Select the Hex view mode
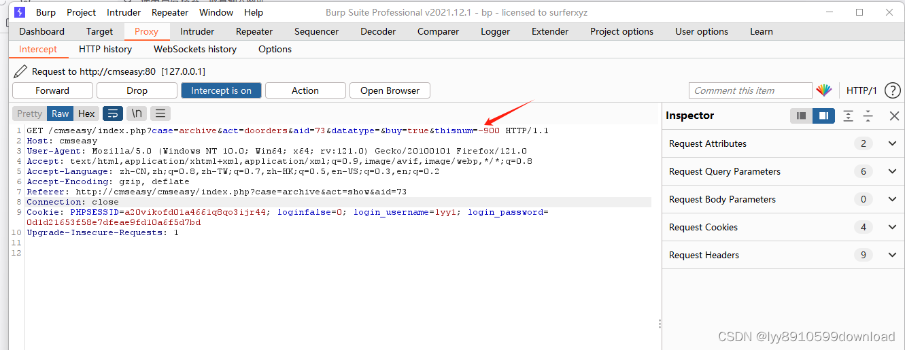 click(x=86, y=113)
